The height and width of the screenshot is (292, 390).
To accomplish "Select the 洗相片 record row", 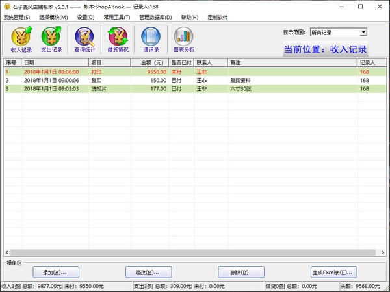I will [130, 88].
